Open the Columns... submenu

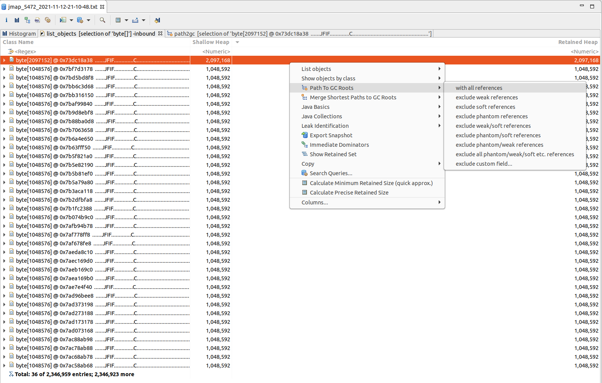(x=367, y=202)
